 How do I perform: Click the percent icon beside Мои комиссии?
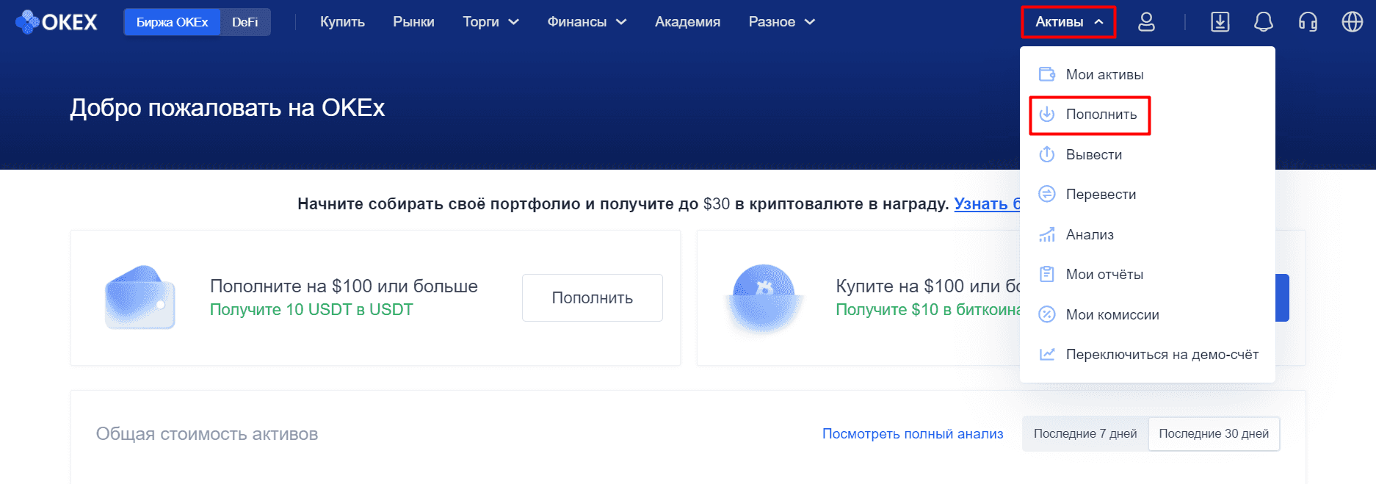click(1047, 314)
